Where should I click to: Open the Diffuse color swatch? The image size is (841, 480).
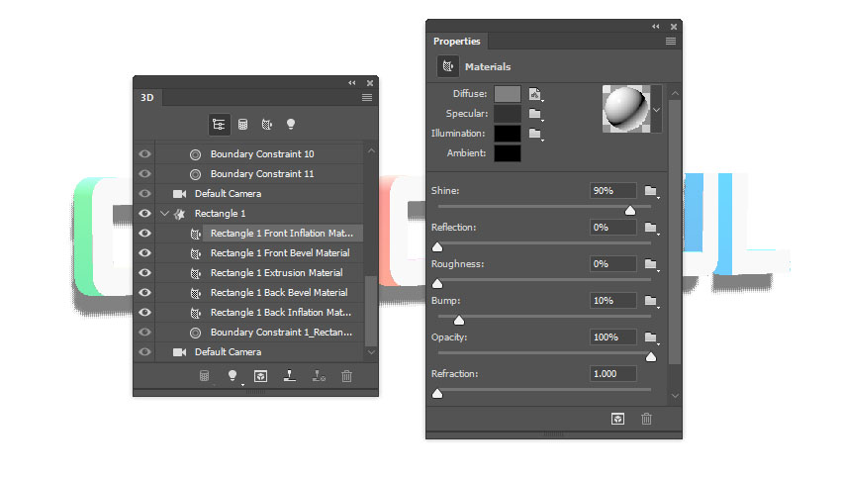click(508, 94)
